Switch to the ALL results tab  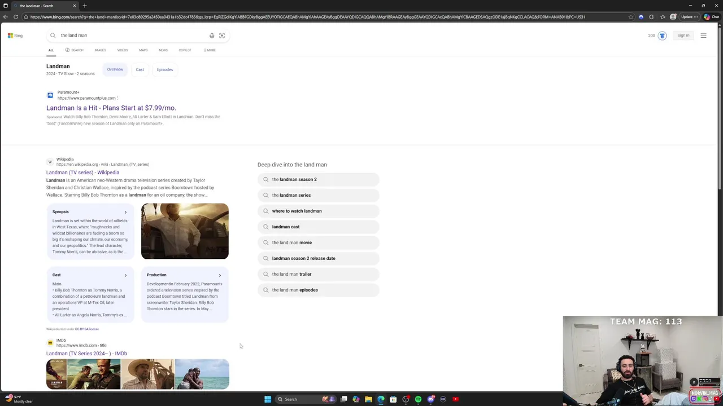51,50
